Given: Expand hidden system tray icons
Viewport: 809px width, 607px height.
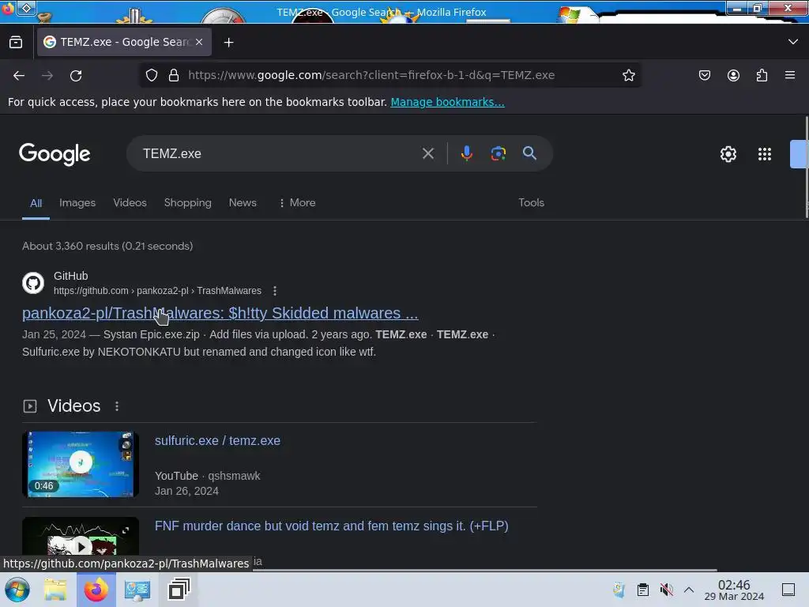Looking at the screenshot, I should coord(689,590).
